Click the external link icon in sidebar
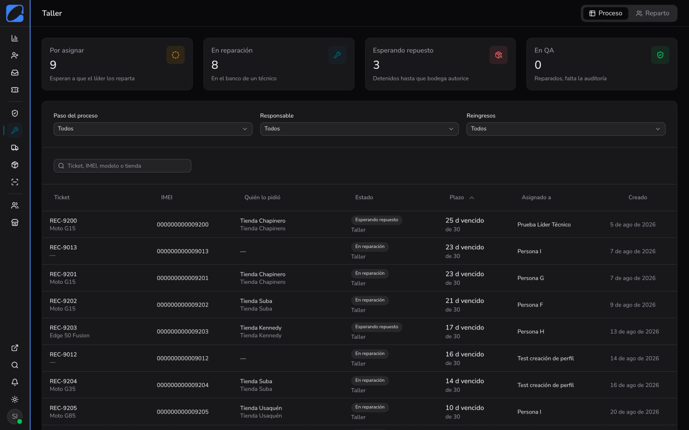Screen dimensions: 689x430 click(15, 348)
